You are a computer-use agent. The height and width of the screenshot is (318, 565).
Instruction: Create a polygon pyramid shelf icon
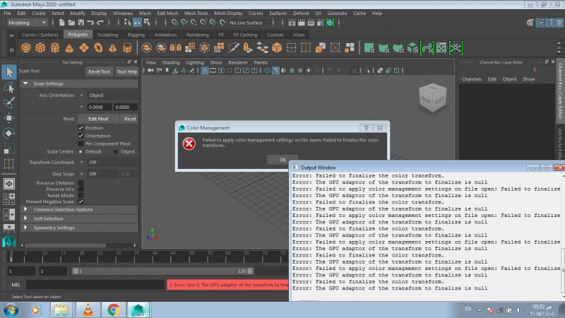[x=113, y=47]
